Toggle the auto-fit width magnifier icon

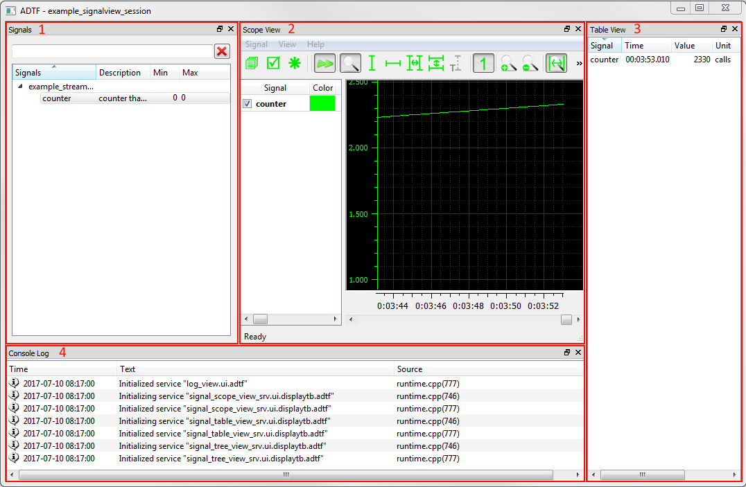point(556,63)
